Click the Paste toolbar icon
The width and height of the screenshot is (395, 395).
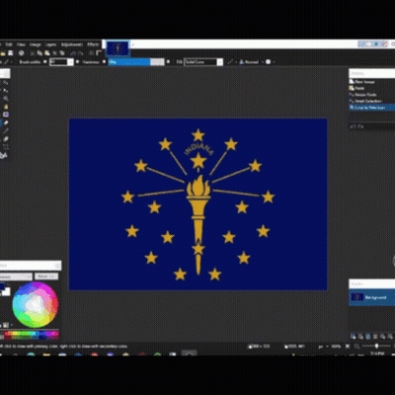tap(47, 53)
